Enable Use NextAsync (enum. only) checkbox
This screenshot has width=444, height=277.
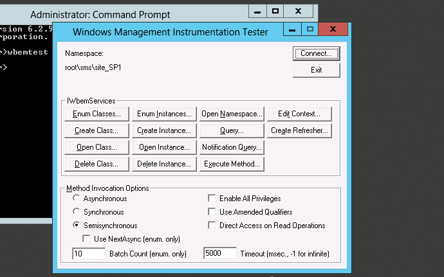click(x=86, y=238)
